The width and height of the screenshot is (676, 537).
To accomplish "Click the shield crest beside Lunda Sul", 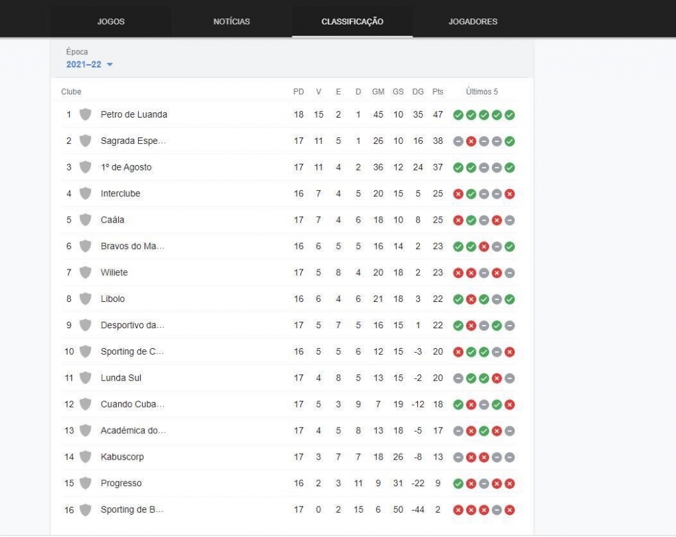I will (x=85, y=377).
